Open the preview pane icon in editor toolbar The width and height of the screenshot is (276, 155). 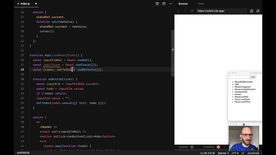pyautogui.click(x=164, y=4)
